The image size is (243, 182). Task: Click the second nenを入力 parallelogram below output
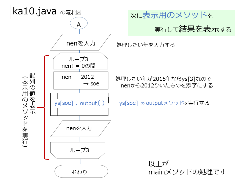tap(80, 129)
